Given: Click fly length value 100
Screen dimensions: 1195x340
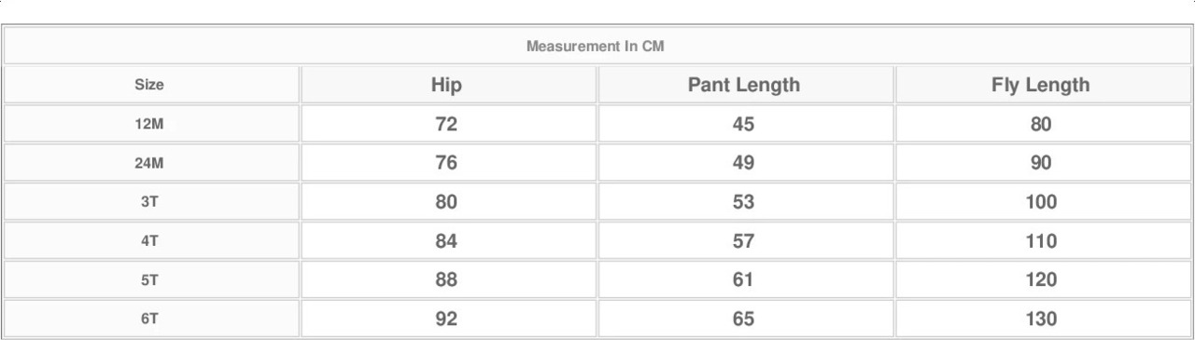Looking at the screenshot, I should 1041,203.
